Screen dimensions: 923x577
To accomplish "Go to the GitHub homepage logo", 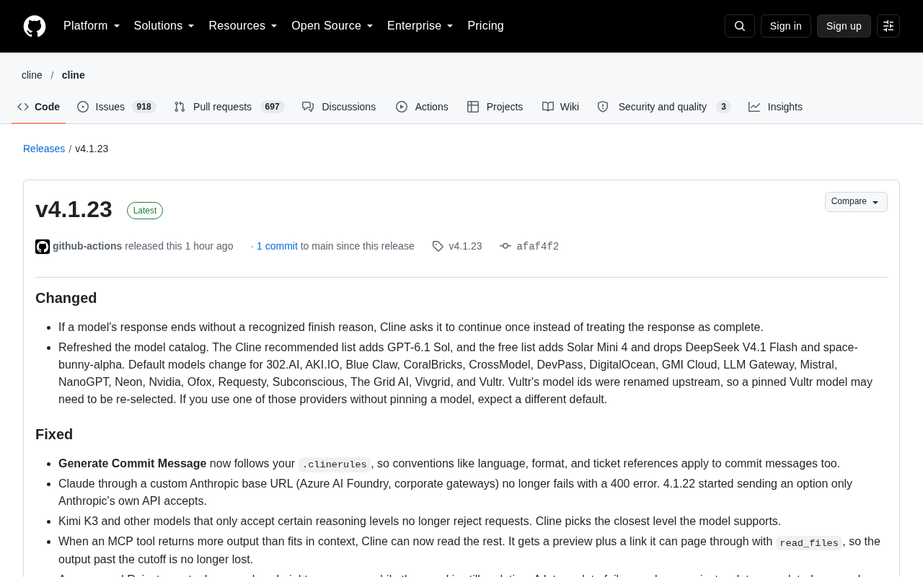I will pyautogui.click(x=35, y=26).
